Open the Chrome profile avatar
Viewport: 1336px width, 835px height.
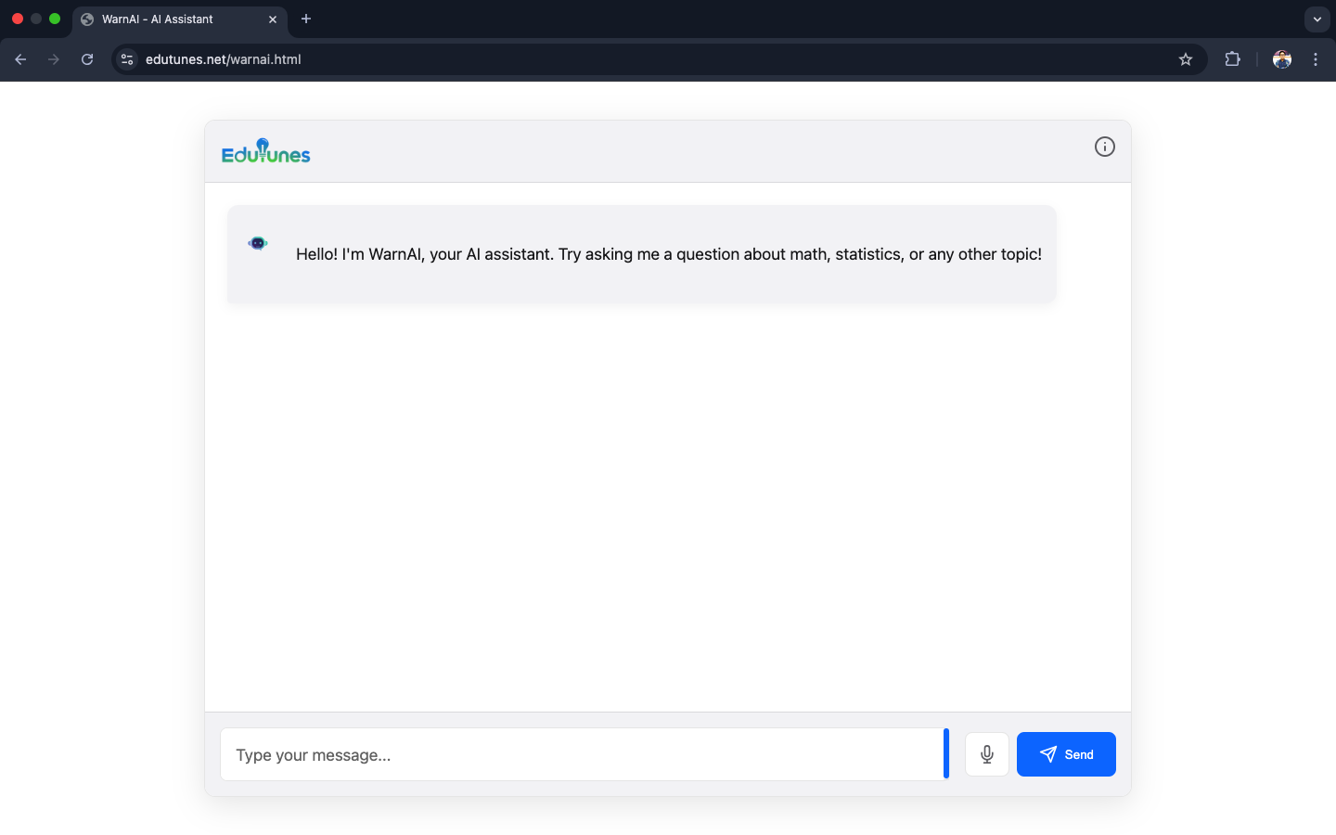(x=1281, y=59)
